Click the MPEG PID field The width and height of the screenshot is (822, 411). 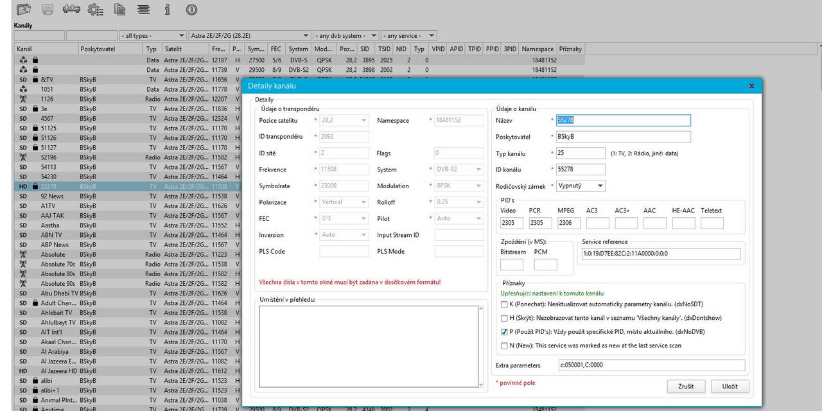(569, 223)
